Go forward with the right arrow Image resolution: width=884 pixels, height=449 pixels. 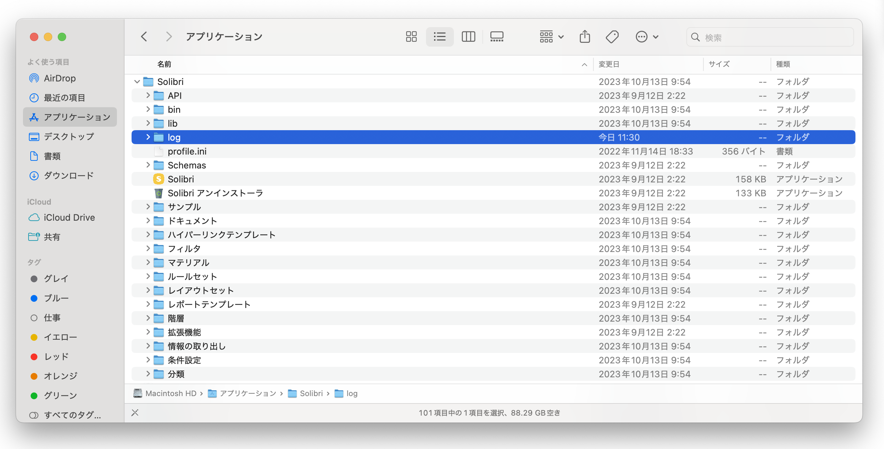click(x=169, y=37)
